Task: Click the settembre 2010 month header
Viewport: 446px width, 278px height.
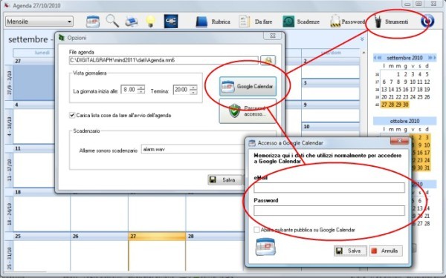Action: coord(404,58)
